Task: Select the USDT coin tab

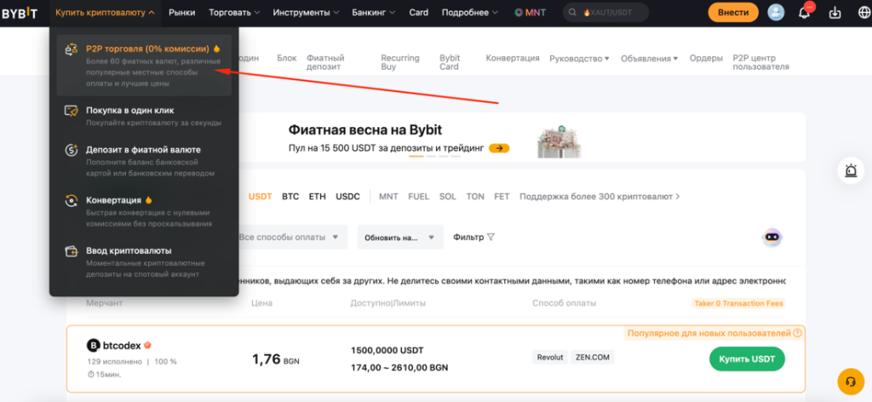Action: [x=260, y=197]
